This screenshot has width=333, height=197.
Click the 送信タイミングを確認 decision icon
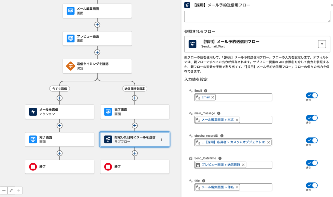pos(71,66)
